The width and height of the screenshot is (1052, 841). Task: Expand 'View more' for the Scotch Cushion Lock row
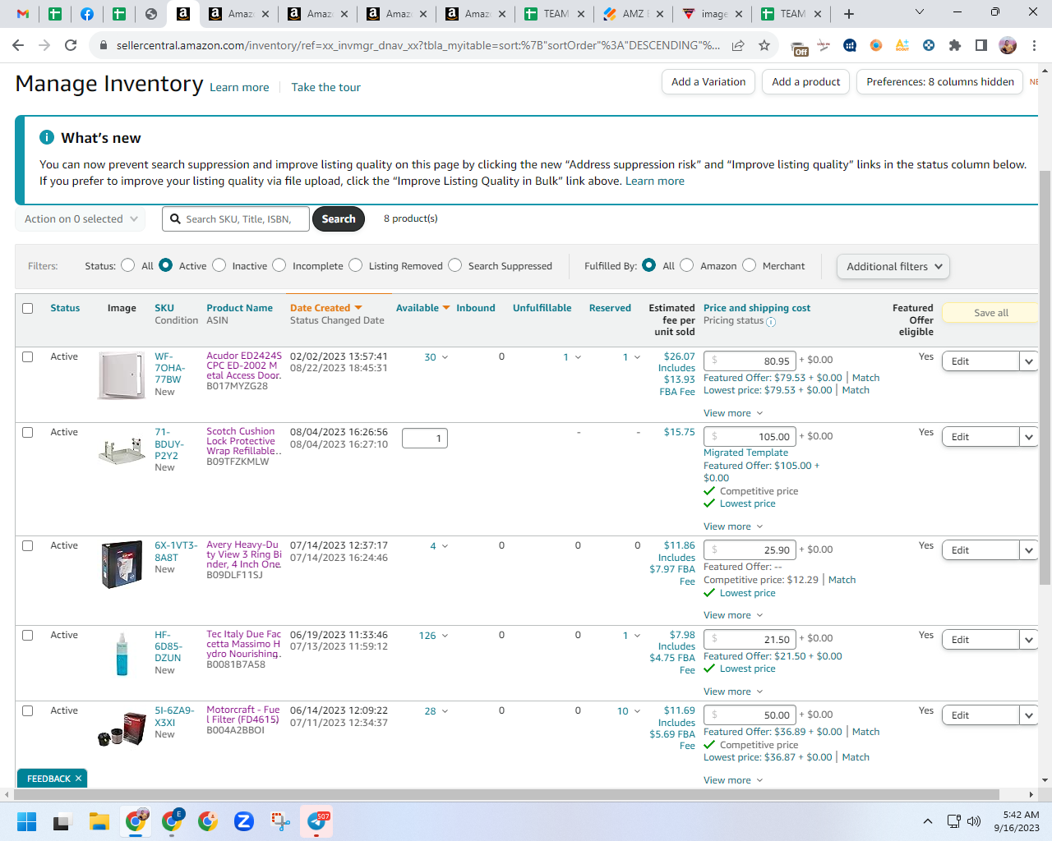point(733,526)
